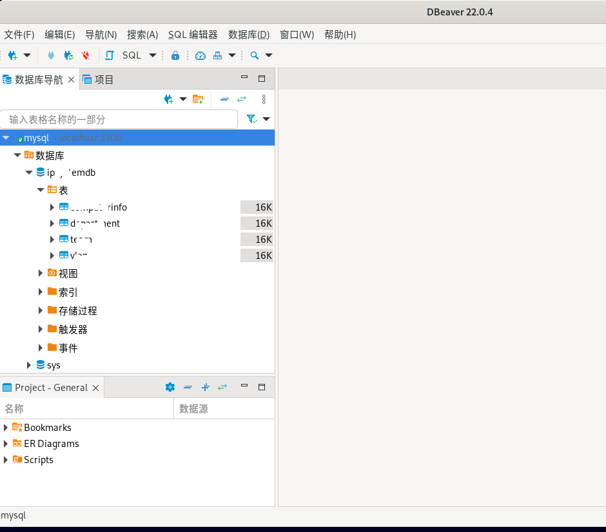
Task: Toggle link with editor in project panel
Action: 222,387
